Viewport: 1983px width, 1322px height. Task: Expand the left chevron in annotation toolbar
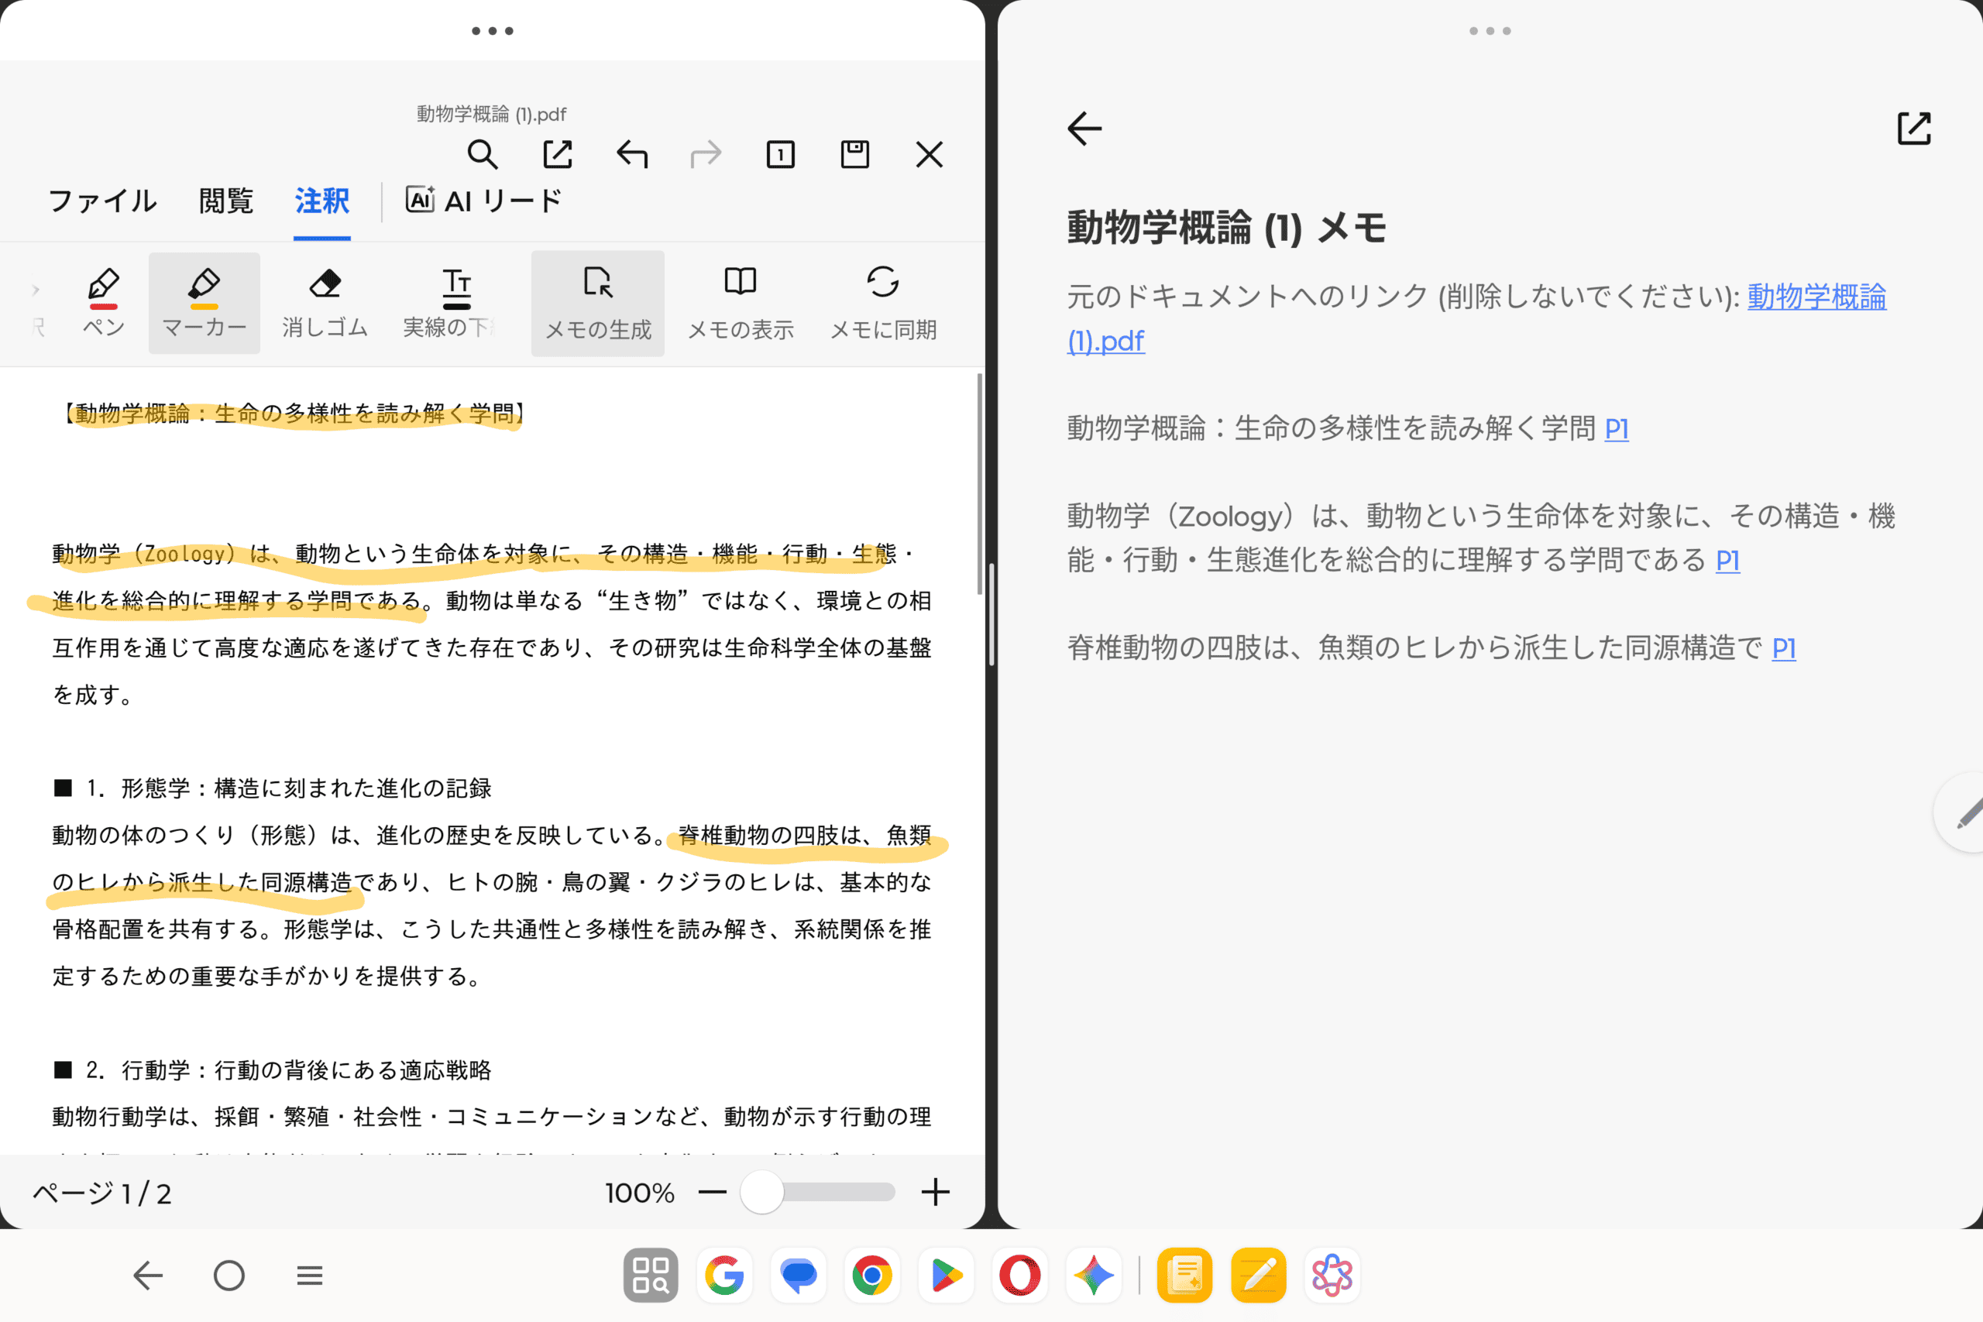[x=36, y=290]
